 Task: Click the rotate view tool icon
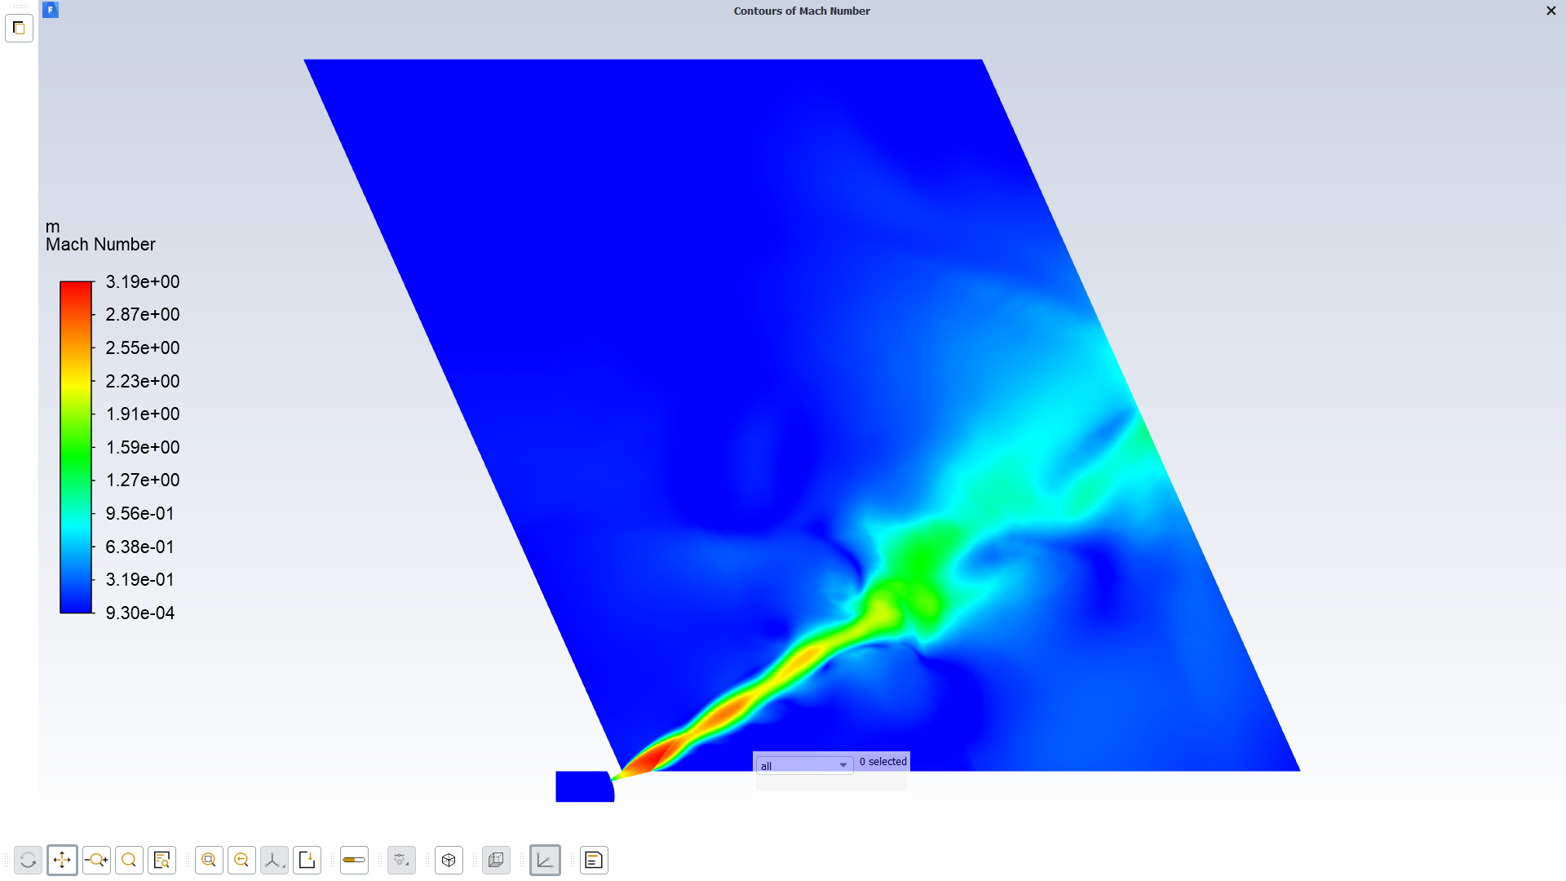[28, 860]
